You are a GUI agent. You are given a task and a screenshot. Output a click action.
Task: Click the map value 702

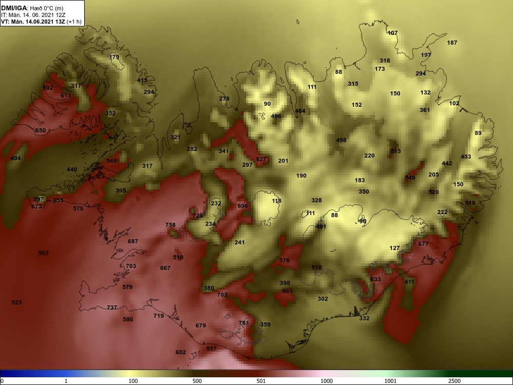pyautogui.click(x=222, y=295)
